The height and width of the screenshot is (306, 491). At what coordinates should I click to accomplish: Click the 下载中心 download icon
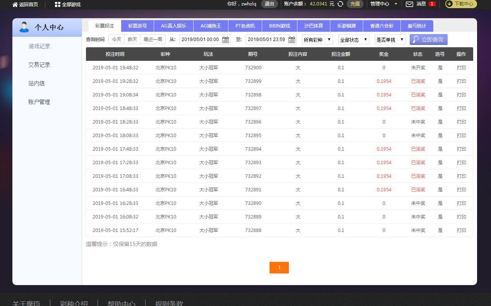pos(449,4)
